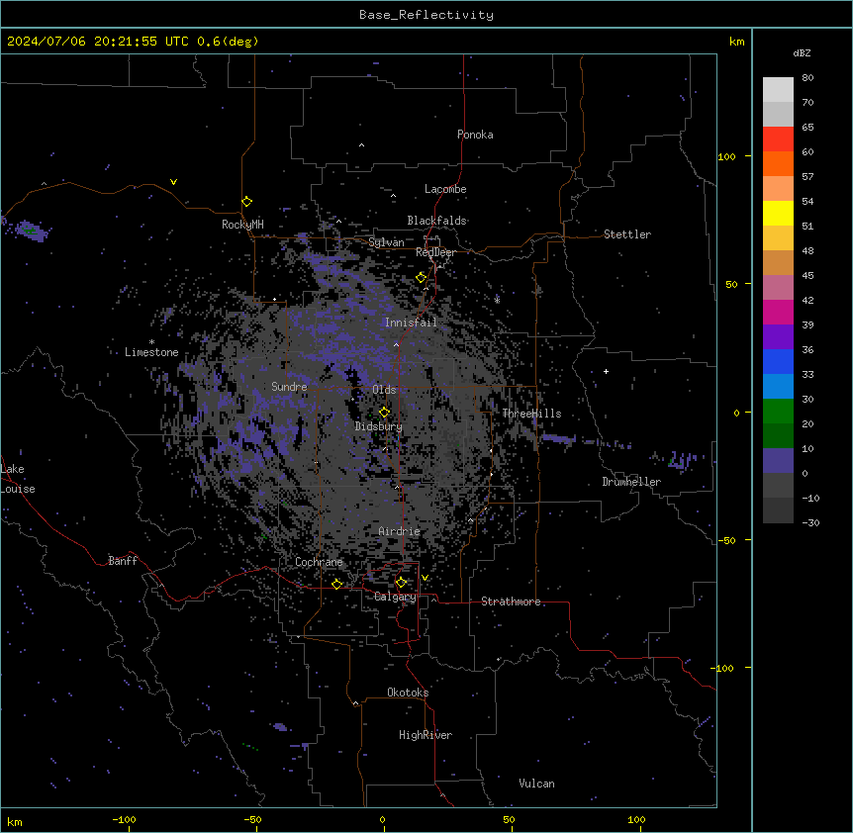
Task: Click the 100 tick on the vertical axis
Action: [726, 156]
